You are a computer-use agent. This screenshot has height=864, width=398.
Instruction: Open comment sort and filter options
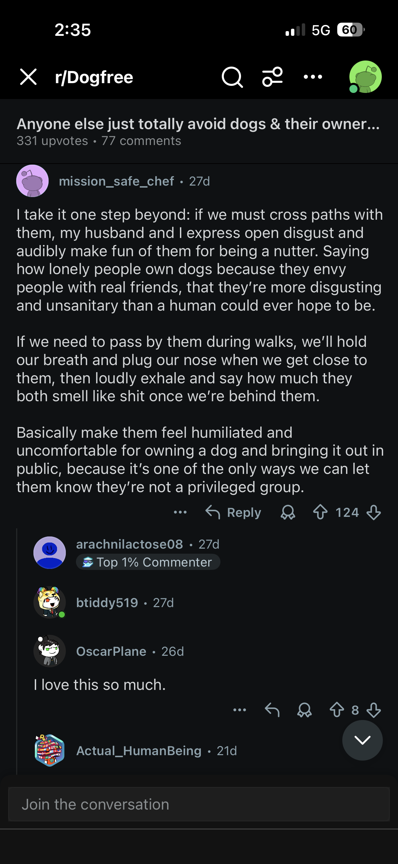272,77
